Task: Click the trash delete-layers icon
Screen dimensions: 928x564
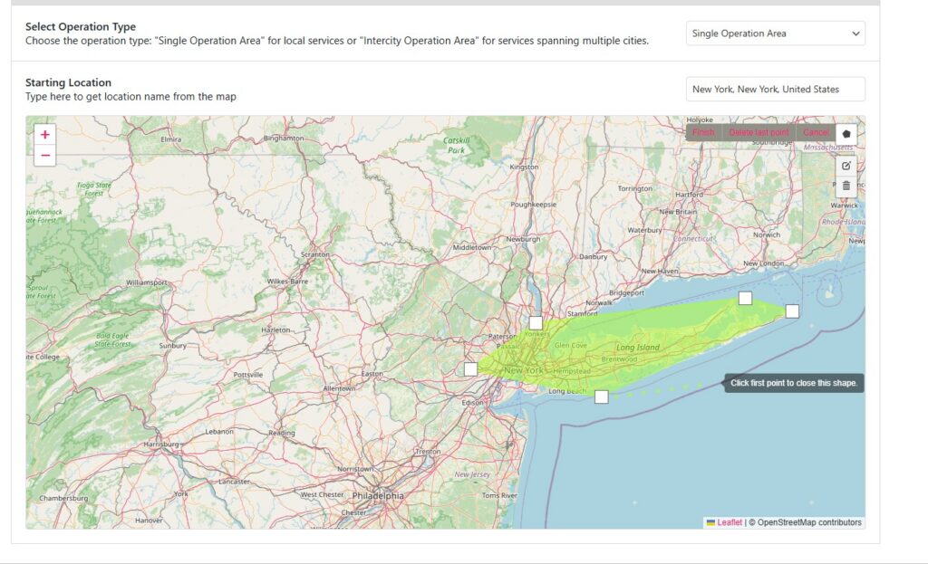Action: click(x=846, y=186)
